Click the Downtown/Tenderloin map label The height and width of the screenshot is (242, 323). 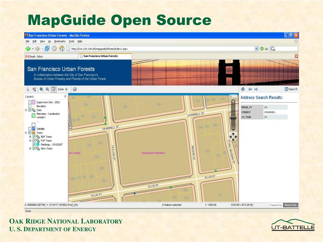154,153
